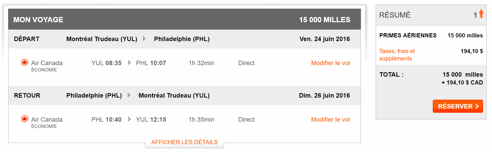This screenshot has width=492, height=152.
Task: Click the arrow between Montréal Trudeau and Philadelphie
Action: pos(144,39)
